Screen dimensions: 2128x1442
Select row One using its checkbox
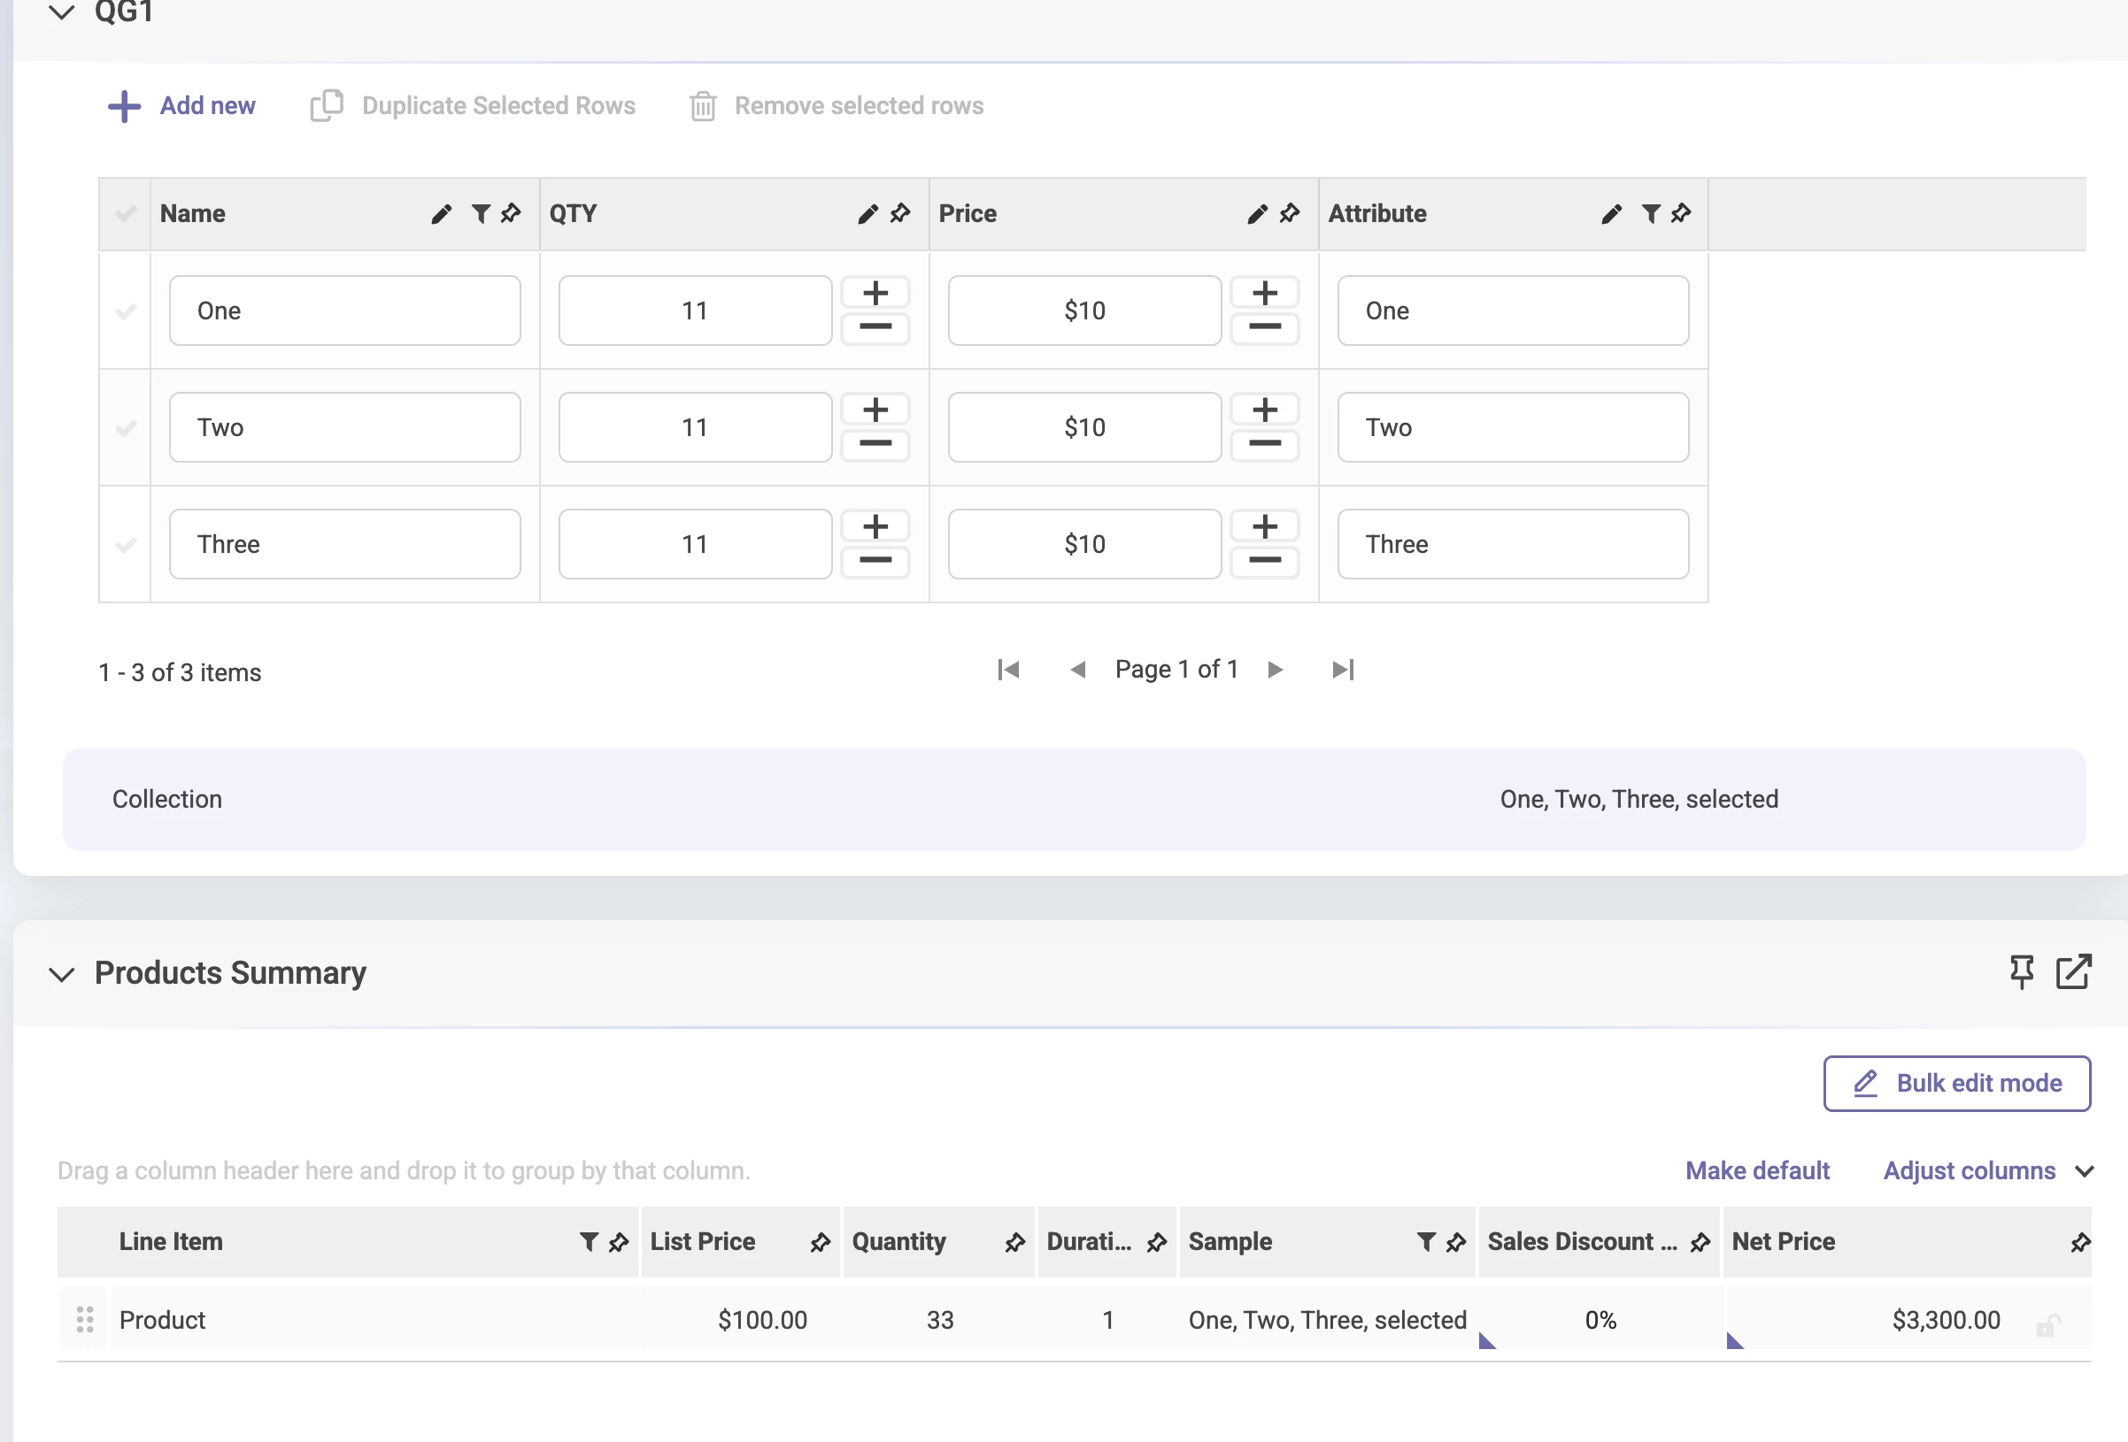pyautogui.click(x=126, y=311)
